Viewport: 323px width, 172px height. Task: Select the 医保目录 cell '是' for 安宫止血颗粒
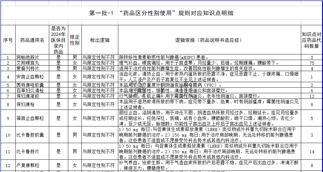click(58, 77)
